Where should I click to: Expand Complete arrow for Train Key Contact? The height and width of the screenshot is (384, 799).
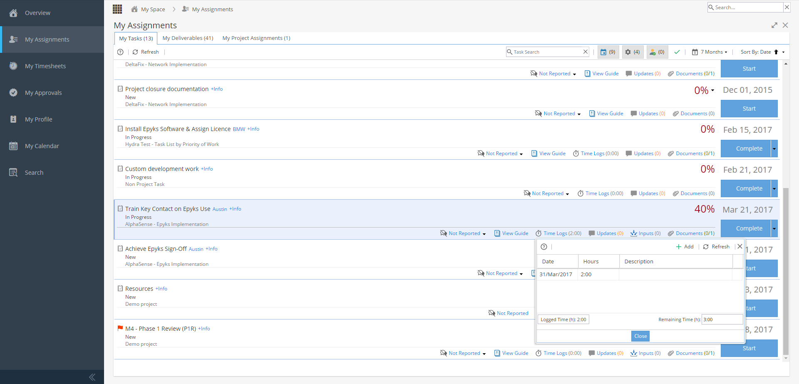click(774, 228)
